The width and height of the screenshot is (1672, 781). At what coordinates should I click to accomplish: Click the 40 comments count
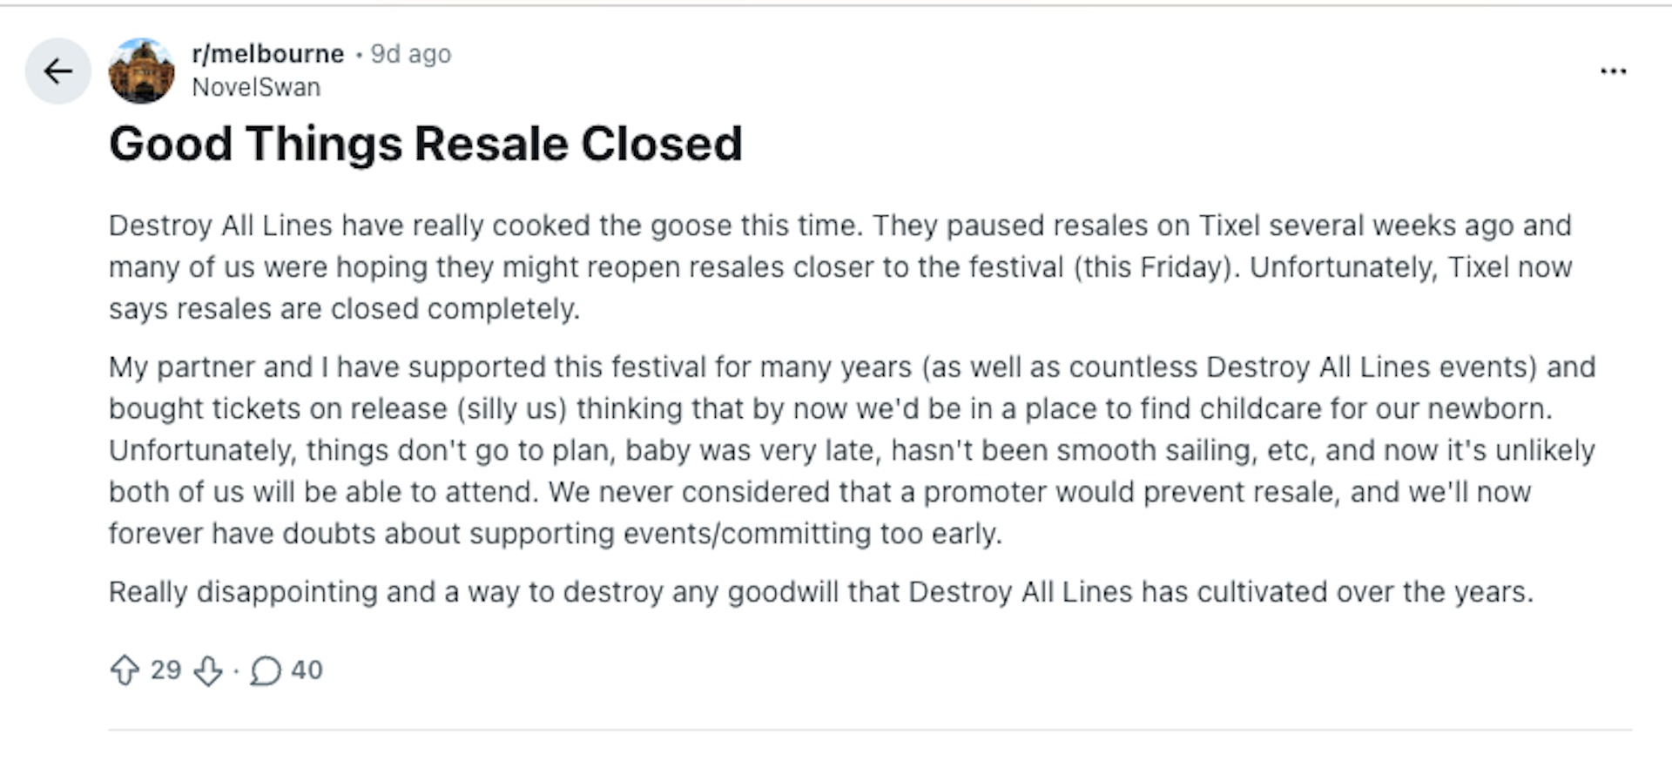point(307,670)
